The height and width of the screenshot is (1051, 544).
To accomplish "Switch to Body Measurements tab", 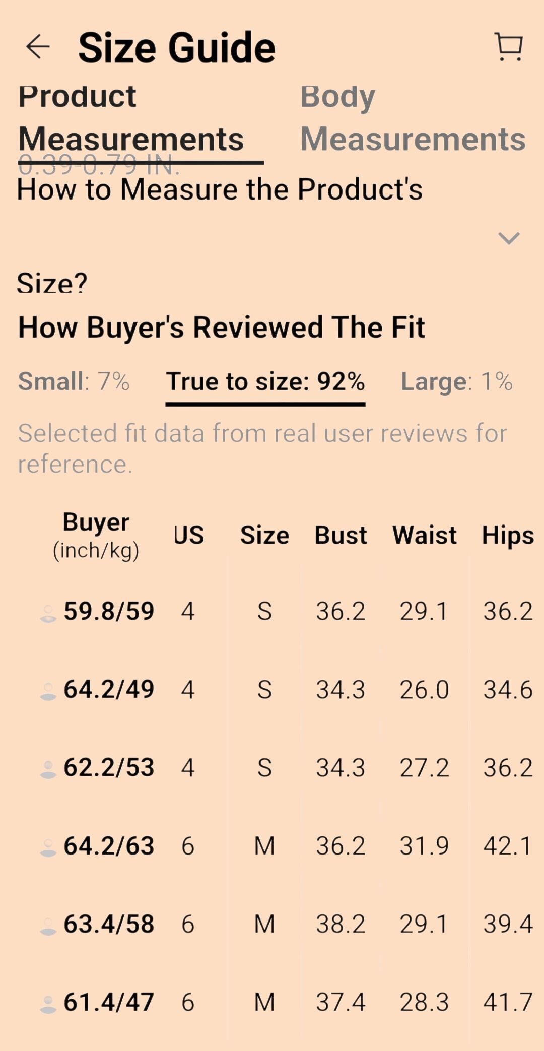I will (x=413, y=117).
